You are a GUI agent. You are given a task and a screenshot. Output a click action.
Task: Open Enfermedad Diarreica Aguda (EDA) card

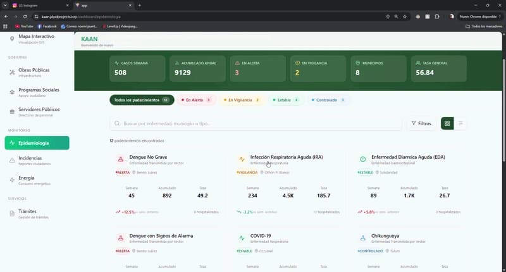pos(408,157)
